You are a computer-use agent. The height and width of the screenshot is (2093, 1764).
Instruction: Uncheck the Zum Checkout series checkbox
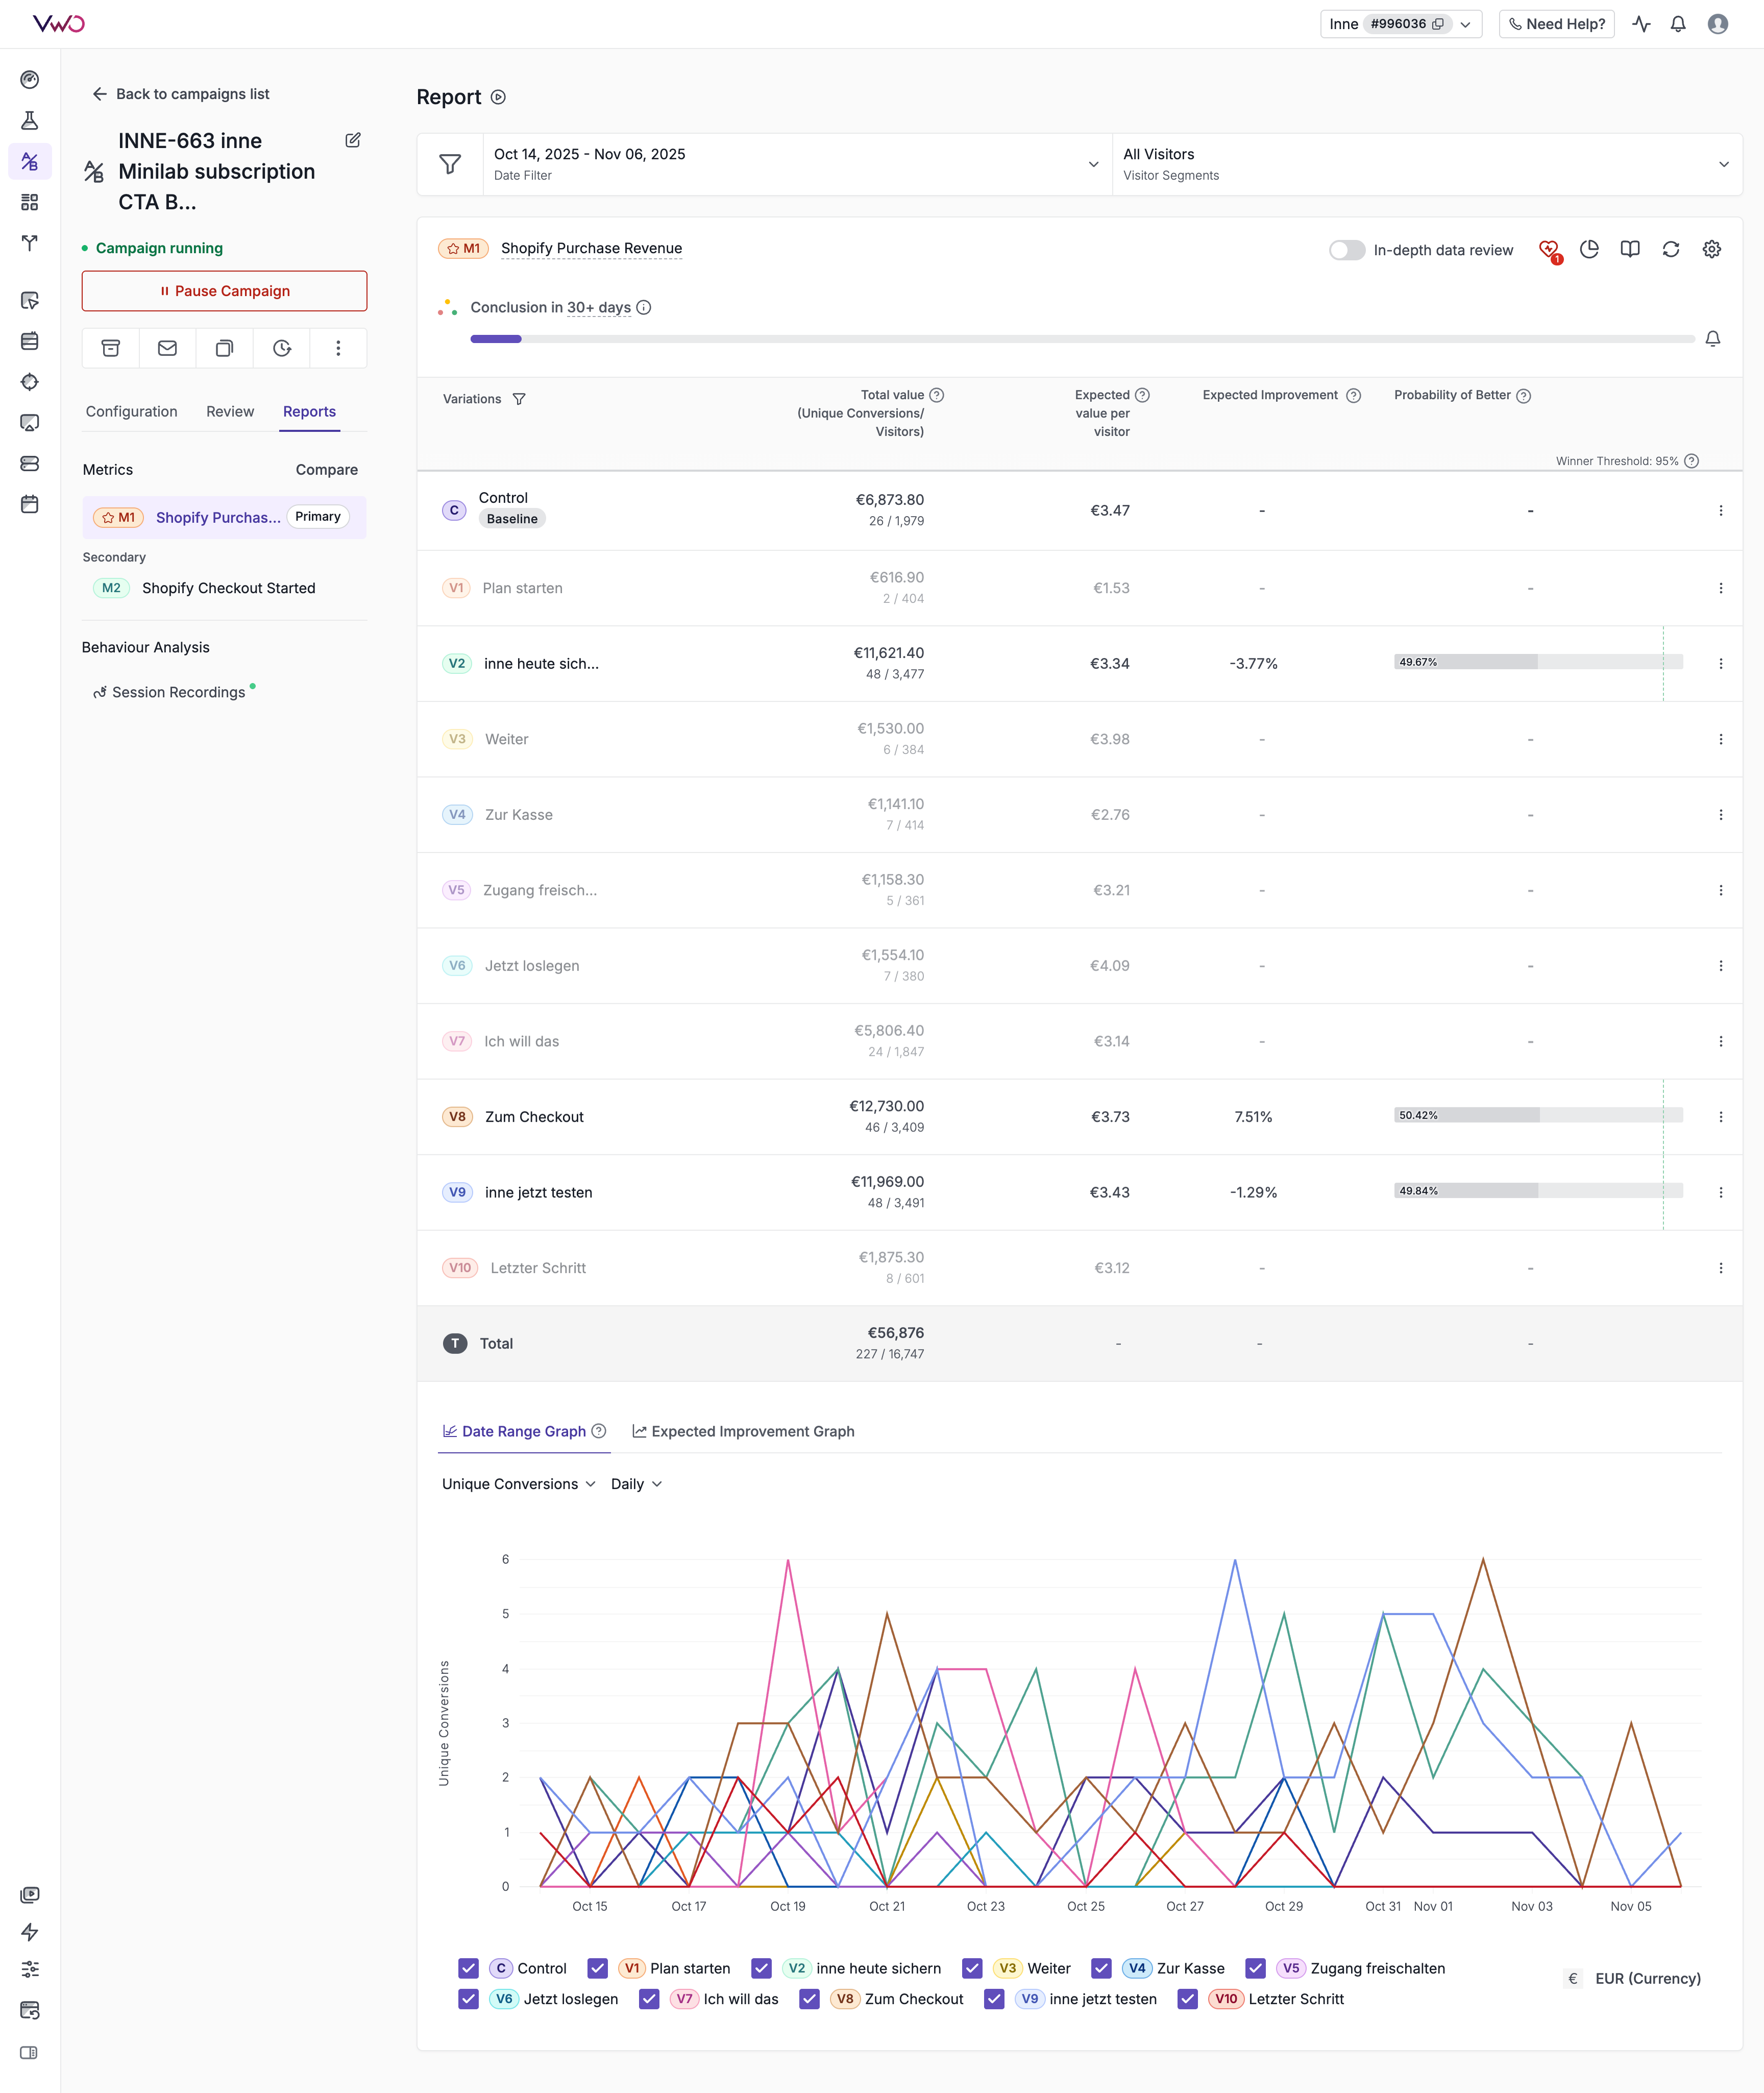(x=810, y=1999)
